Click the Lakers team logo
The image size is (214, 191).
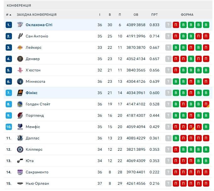coord(20,48)
